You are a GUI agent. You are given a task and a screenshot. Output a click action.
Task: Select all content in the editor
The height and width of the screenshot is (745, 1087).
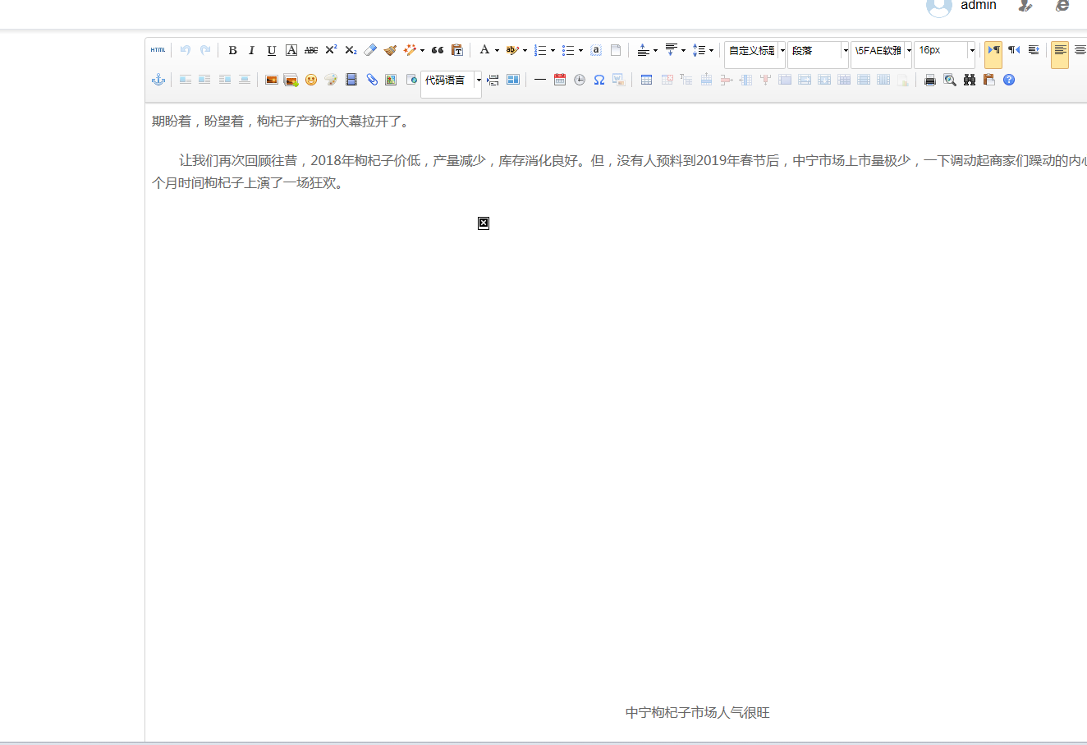point(596,50)
